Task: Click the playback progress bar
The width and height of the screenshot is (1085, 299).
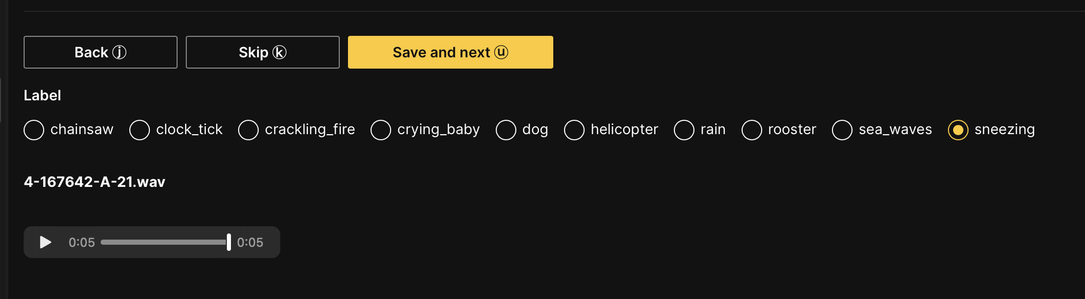Action: tap(164, 242)
